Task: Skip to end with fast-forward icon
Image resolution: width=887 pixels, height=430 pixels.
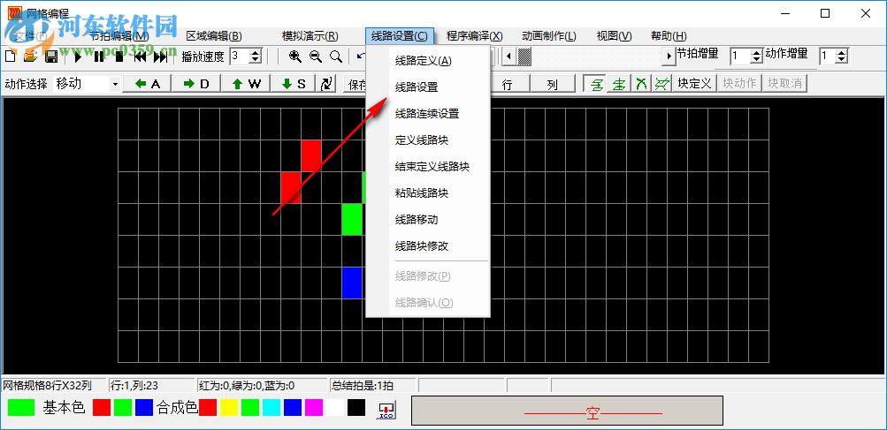Action: pos(160,57)
